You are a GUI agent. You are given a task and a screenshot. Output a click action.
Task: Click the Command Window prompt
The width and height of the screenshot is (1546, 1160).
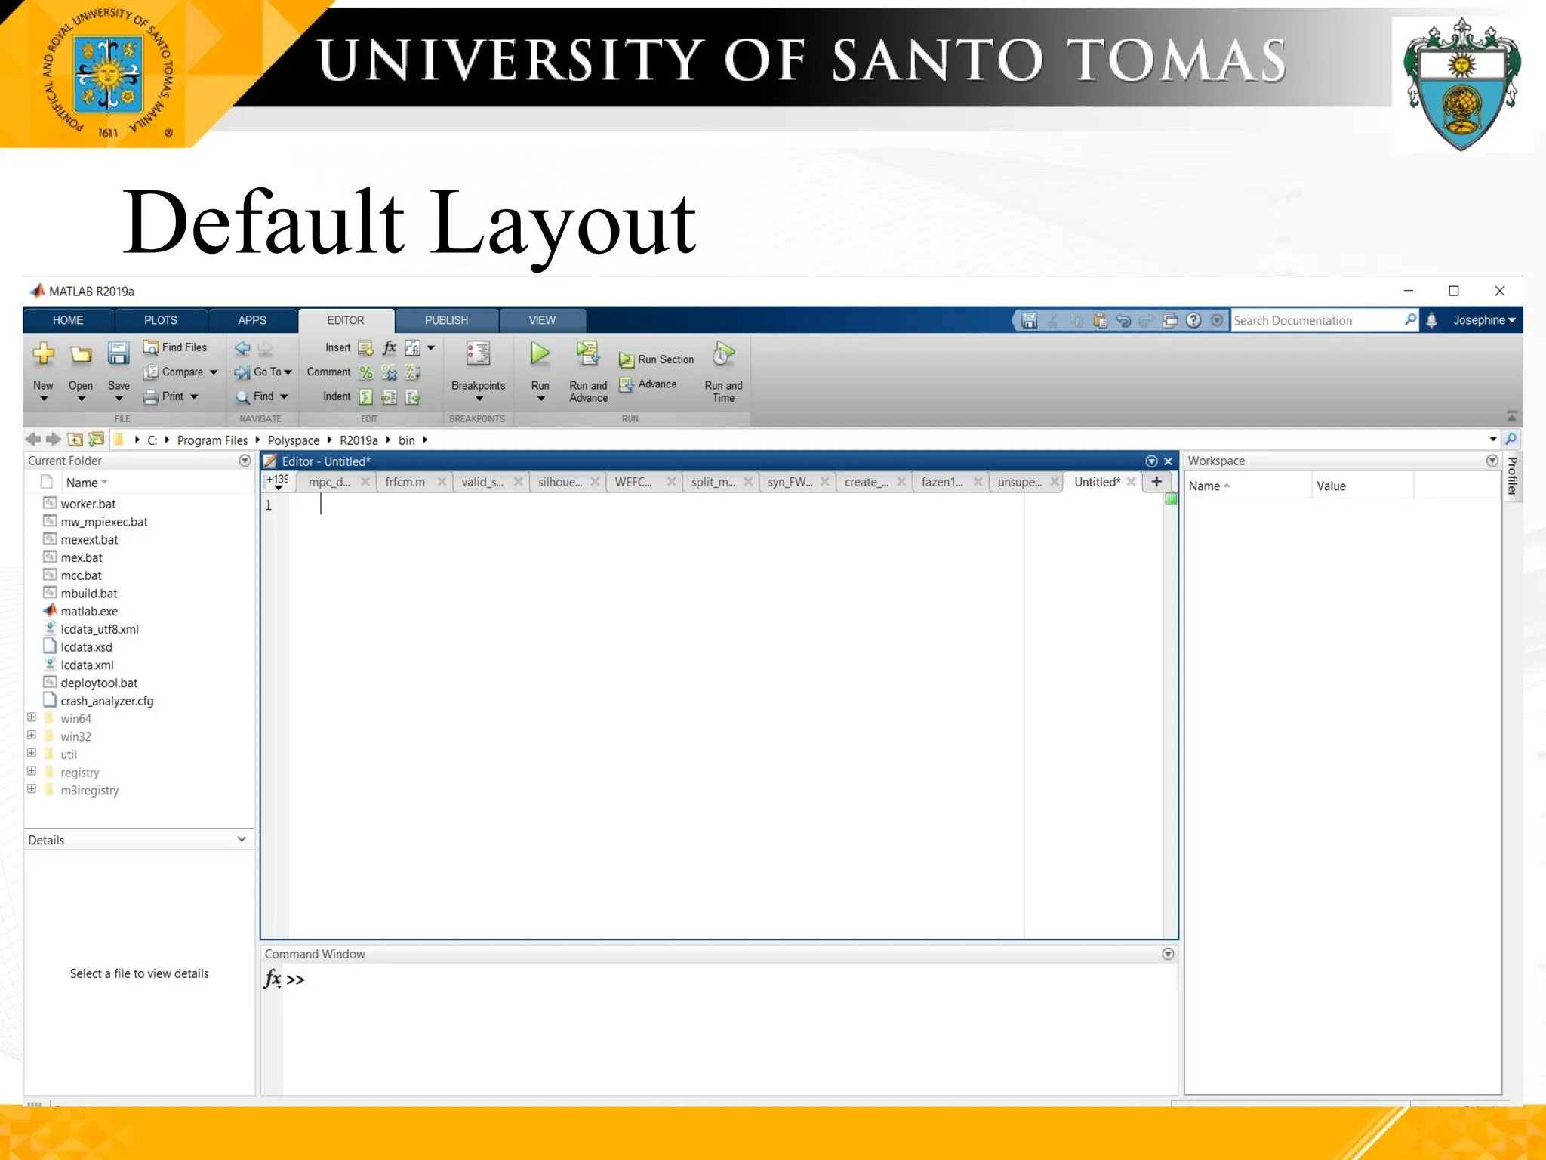(295, 980)
